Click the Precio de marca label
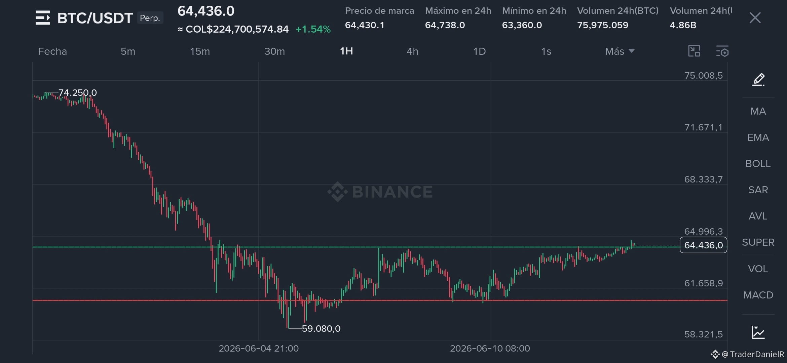This screenshot has height=363, width=787. pos(379,11)
